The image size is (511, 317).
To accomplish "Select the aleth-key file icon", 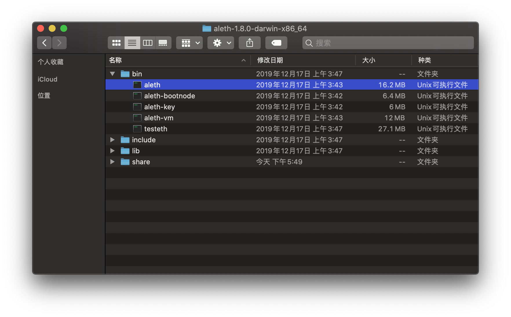I will (137, 107).
